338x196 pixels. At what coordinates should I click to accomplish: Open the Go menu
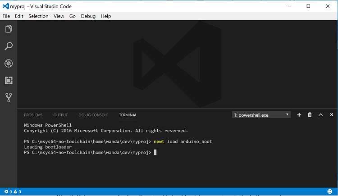[73, 16]
